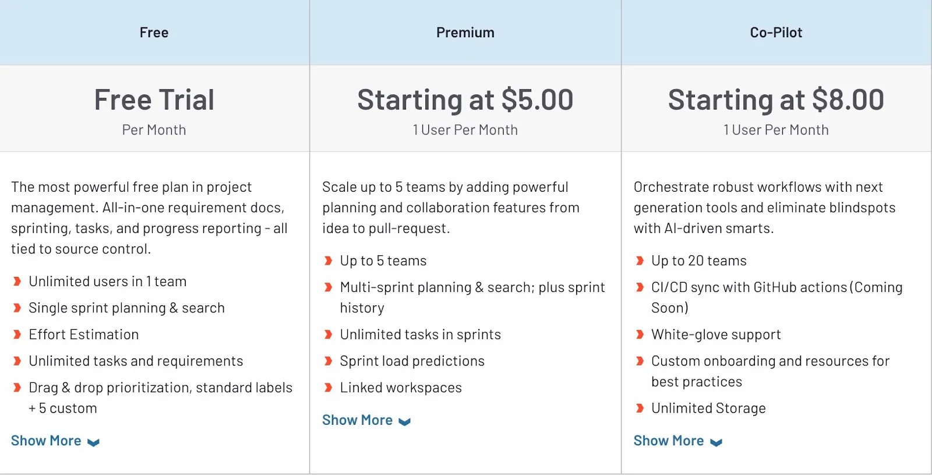Viewport: 932px width, 475px height.
Task: Click the arrow bullet next to Up to 20 teams
Action: coord(640,261)
